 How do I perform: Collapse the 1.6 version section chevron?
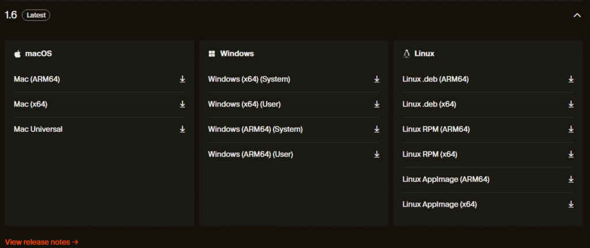(577, 16)
